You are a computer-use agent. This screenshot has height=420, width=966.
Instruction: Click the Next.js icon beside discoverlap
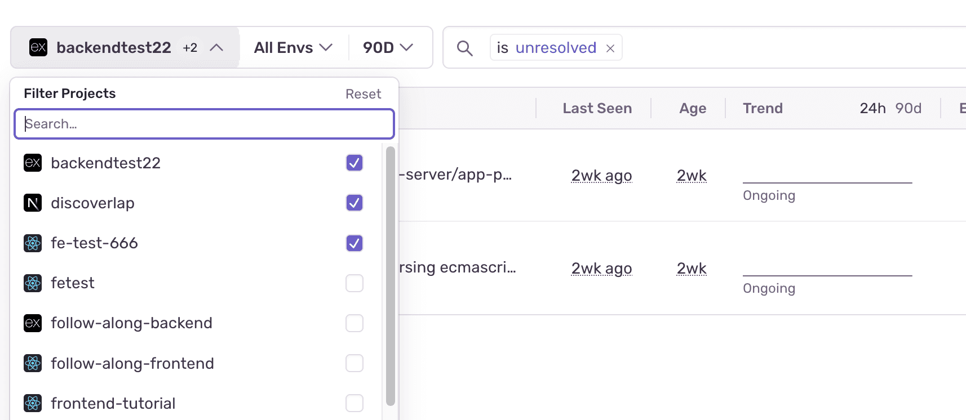[33, 203]
